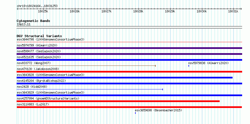Click the 18029k ruler label
The width and height of the screenshot is (250, 124).
pyautogui.click(x=170, y=11)
